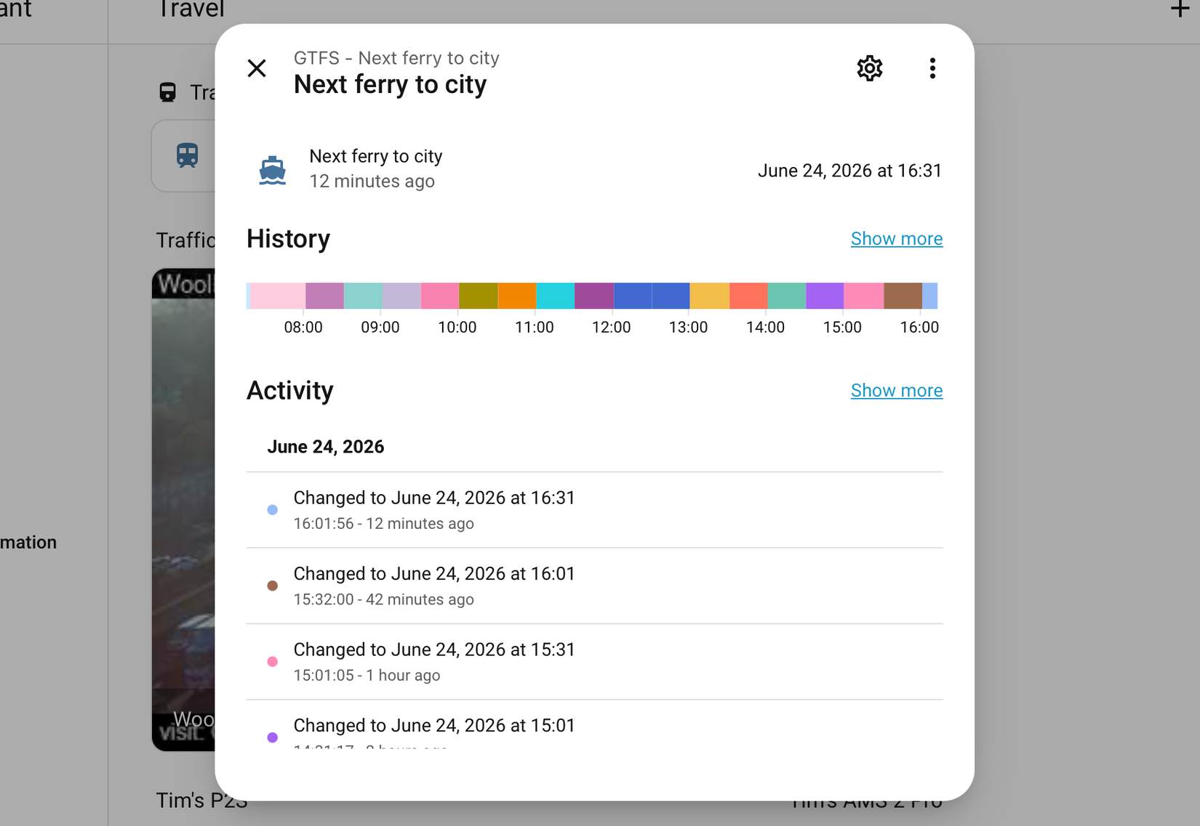Screen dimensions: 1200x826
Task: Click the 12:00 label on the history axis
Action: (x=611, y=328)
